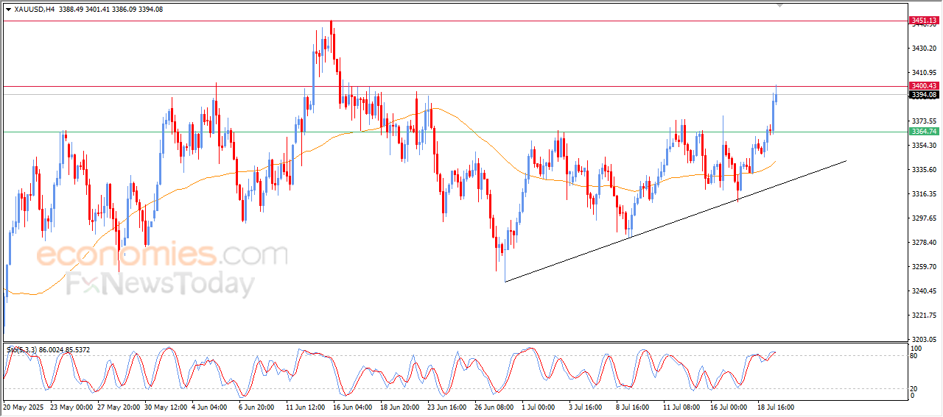The width and height of the screenshot is (943, 417).
Task: Click the 3259.70 price axis value
Action: point(925,267)
